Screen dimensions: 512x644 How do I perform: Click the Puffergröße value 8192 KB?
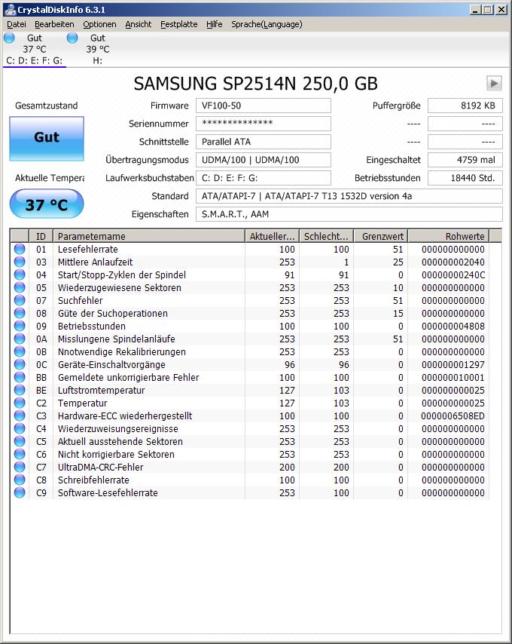[465, 106]
